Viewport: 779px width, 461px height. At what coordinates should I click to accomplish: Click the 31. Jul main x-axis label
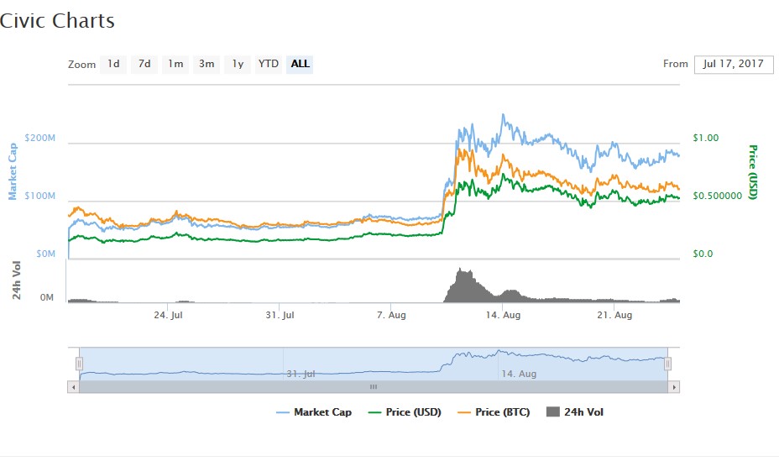click(x=280, y=315)
